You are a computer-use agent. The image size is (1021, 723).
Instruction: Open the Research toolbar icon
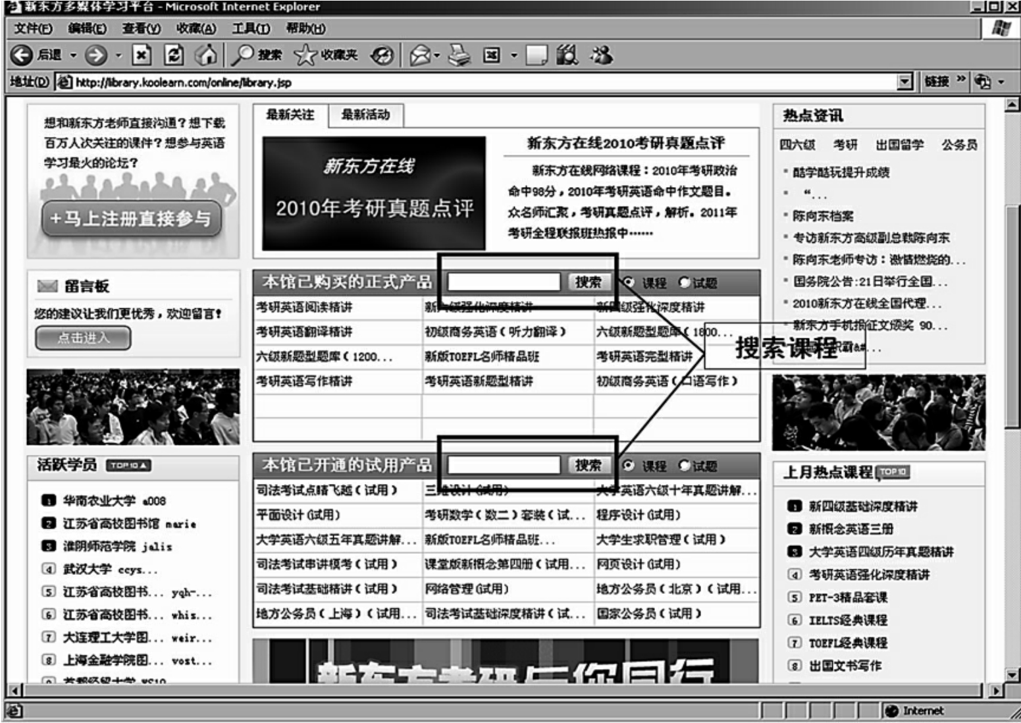(567, 55)
